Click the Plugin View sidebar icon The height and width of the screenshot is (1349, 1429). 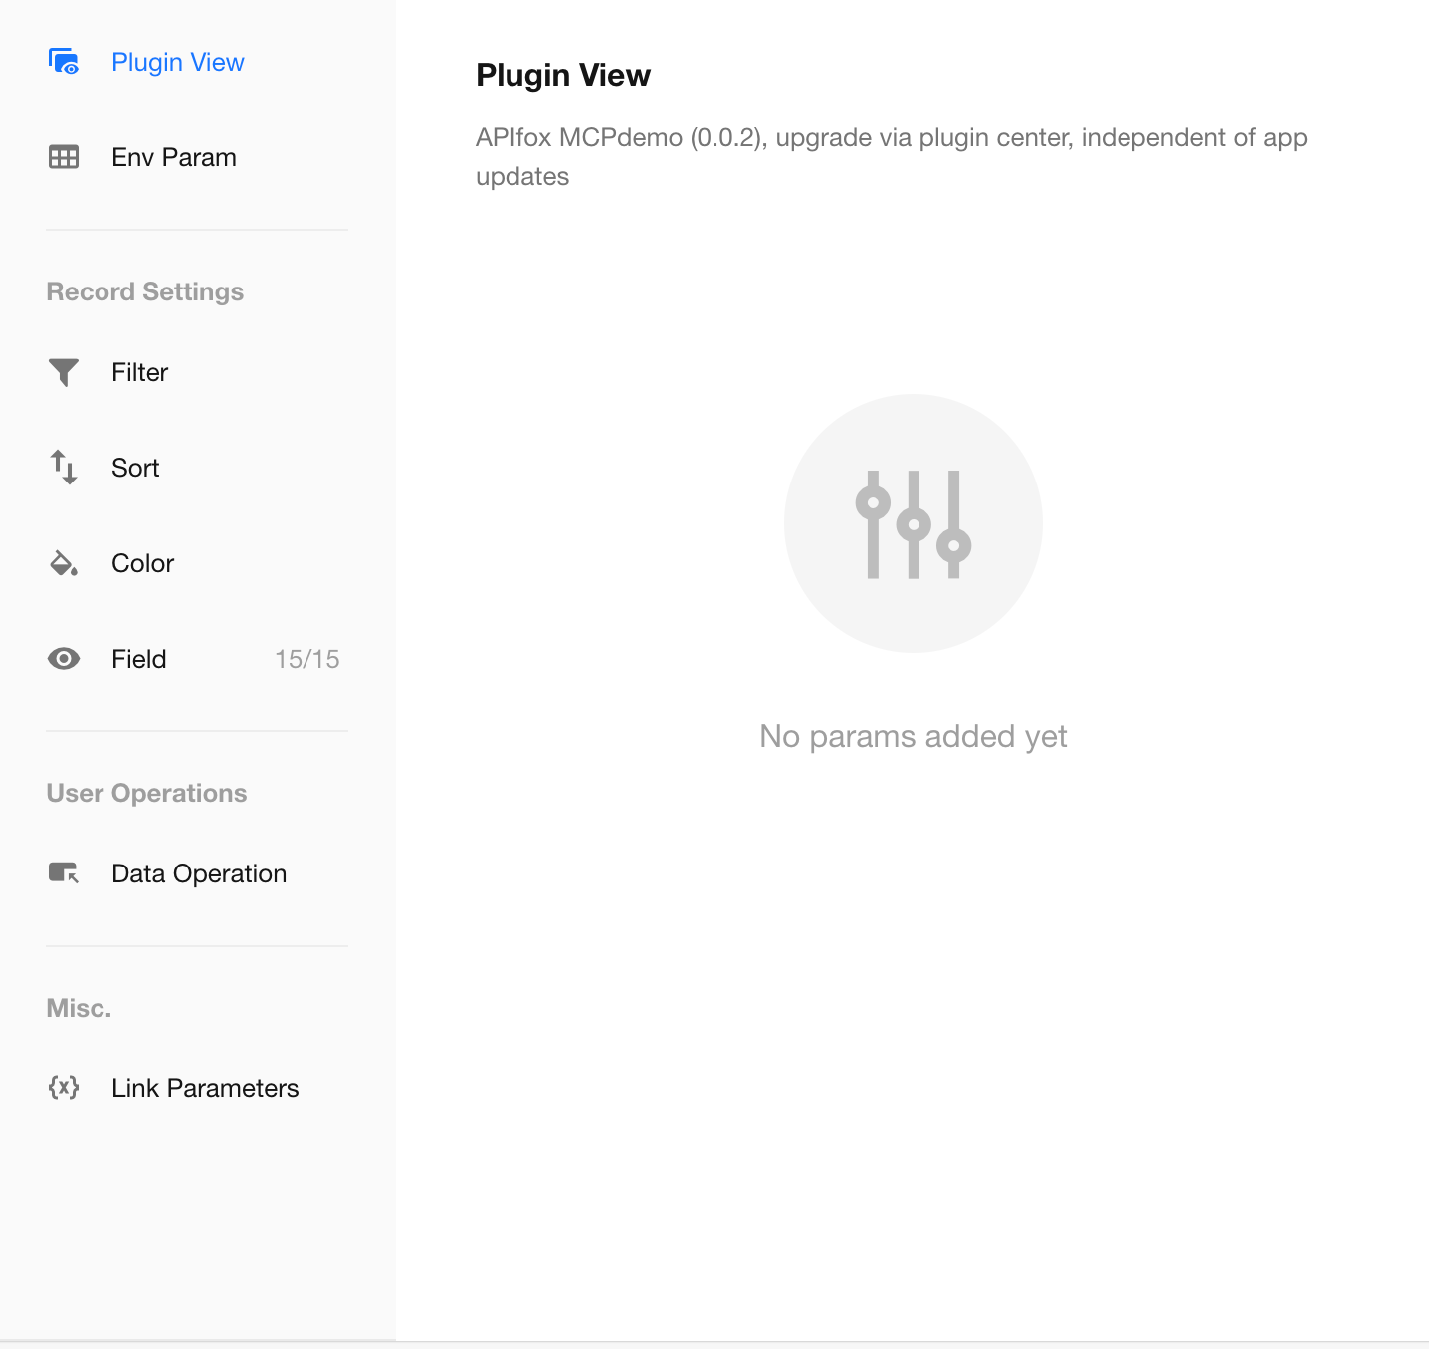tap(64, 62)
